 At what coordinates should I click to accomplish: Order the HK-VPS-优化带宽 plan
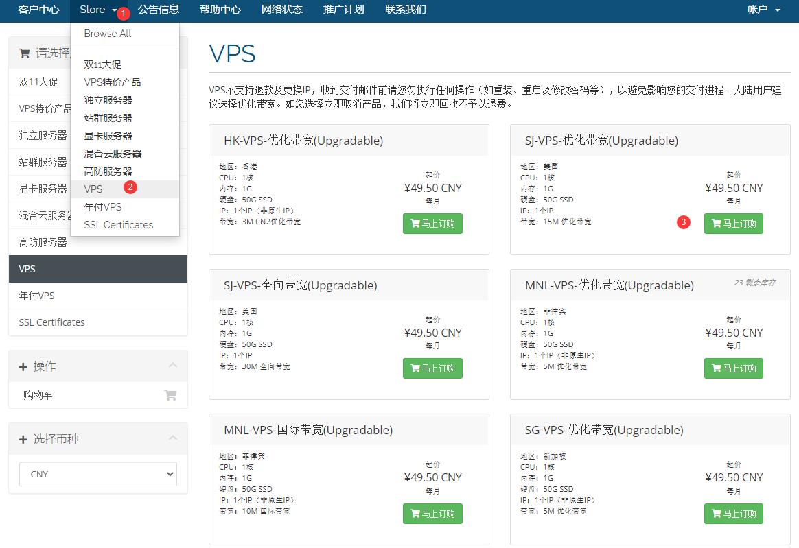click(432, 224)
